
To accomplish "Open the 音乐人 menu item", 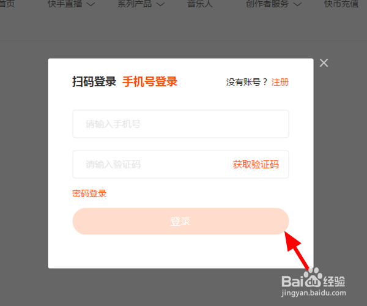I will click(200, 4).
